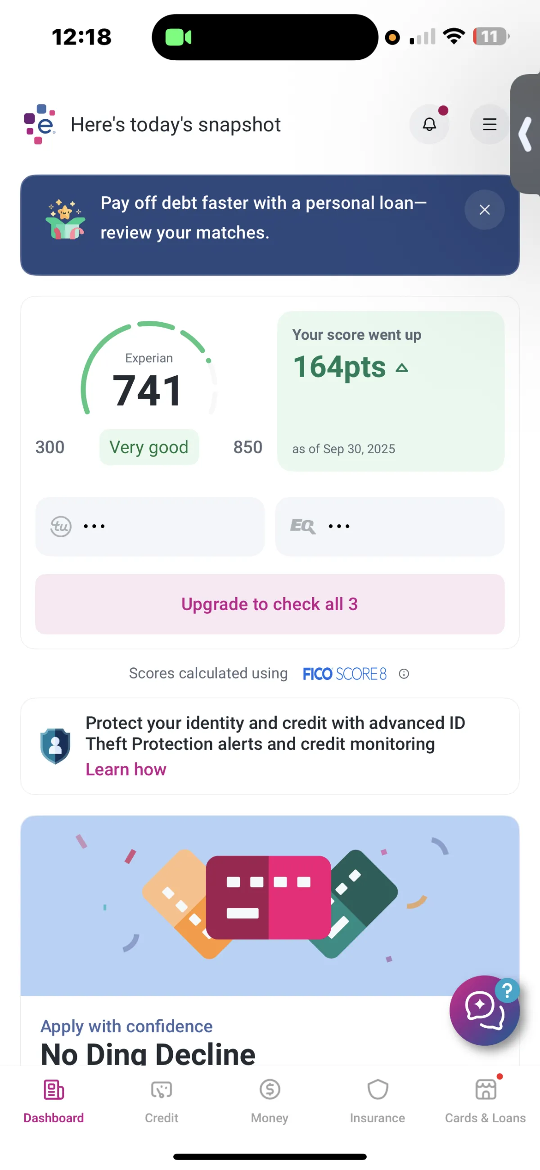Tap the FICO Score 8 info icon
540x1170 pixels.
pyautogui.click(x=404, y=674)
